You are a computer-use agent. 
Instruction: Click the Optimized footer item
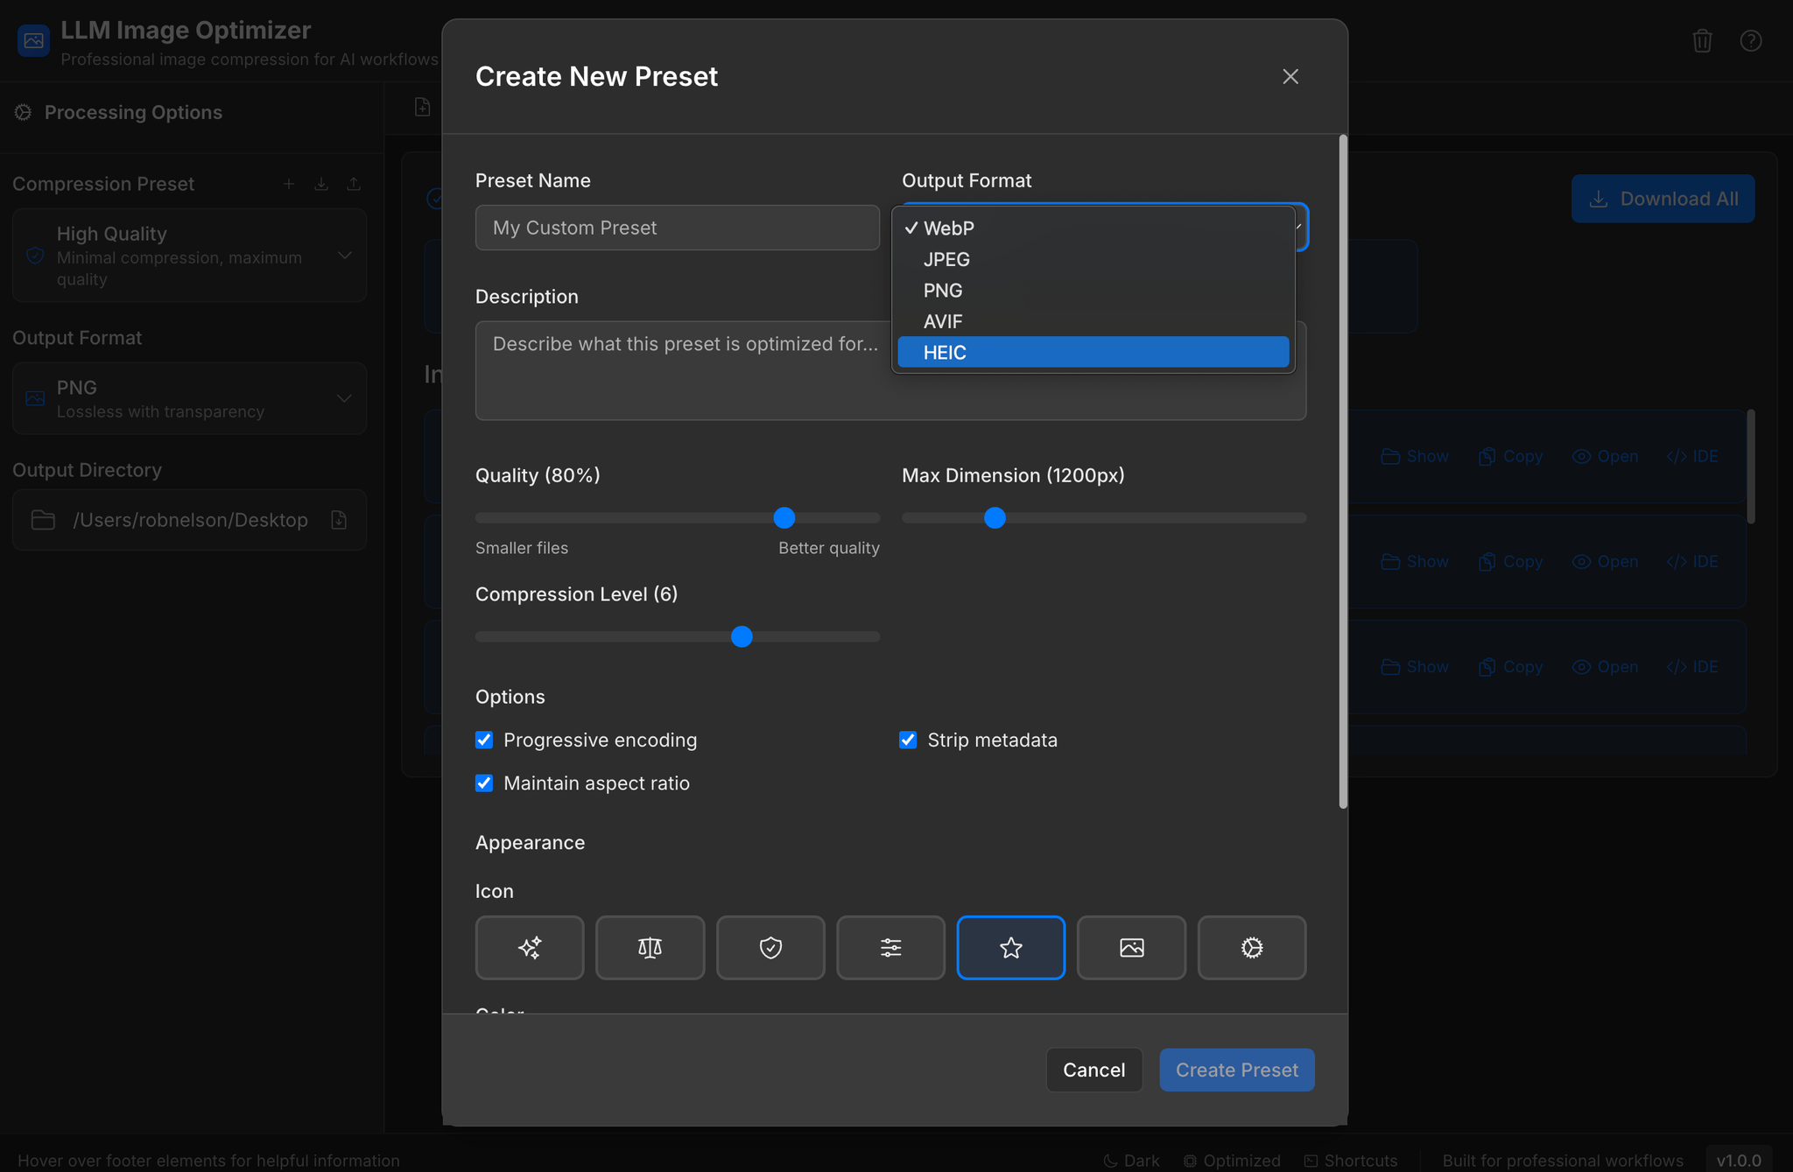[1232, 1161]
